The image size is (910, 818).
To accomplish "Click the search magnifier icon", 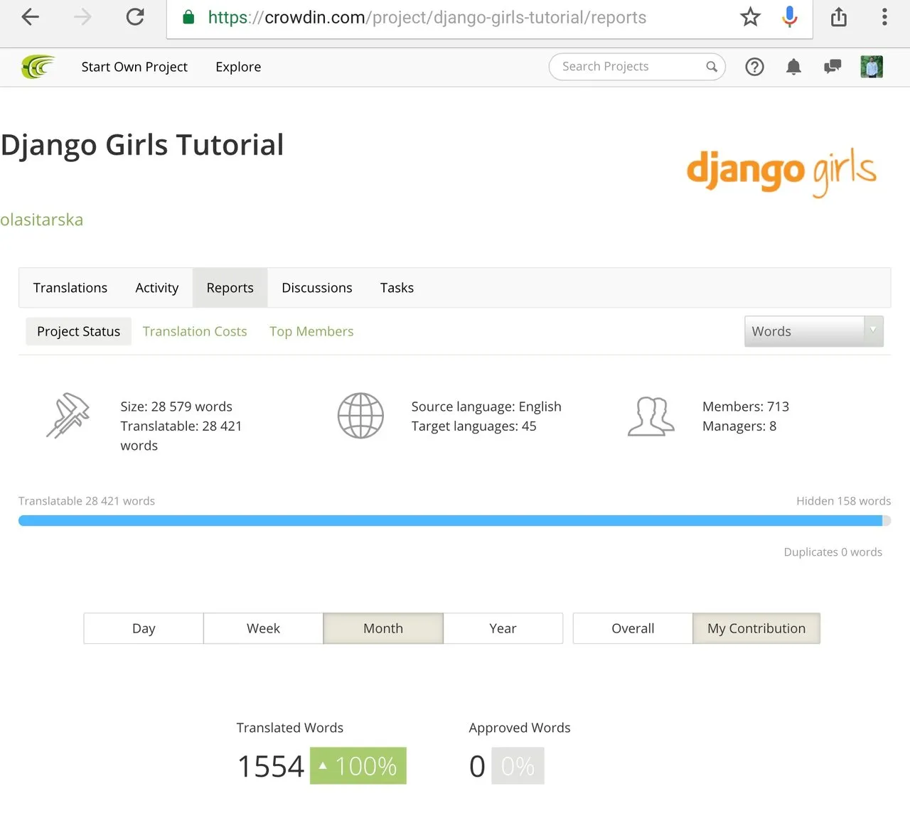I will point(712,67).
